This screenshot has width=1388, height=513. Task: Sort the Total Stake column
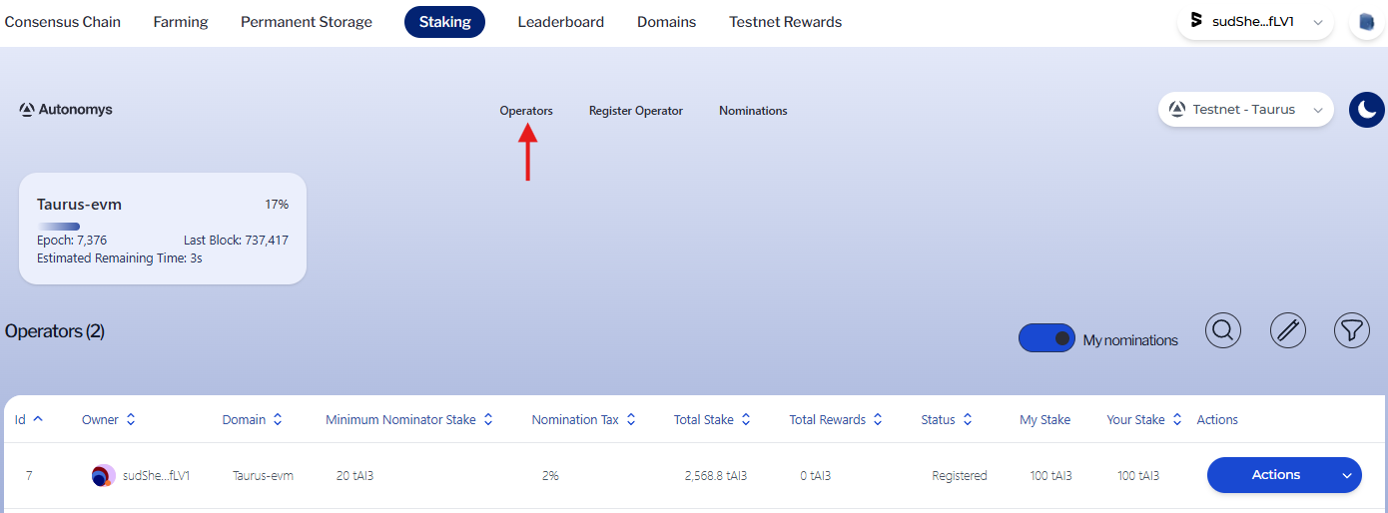click(746, 420)
